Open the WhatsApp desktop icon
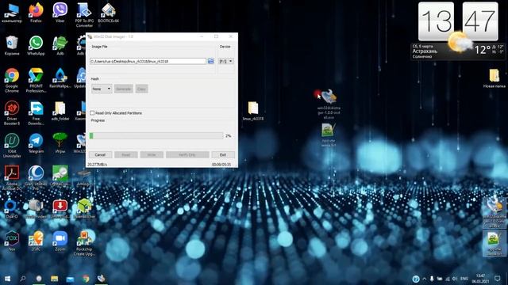The width and height of the screenshot is (508, 285). [36, 46]
